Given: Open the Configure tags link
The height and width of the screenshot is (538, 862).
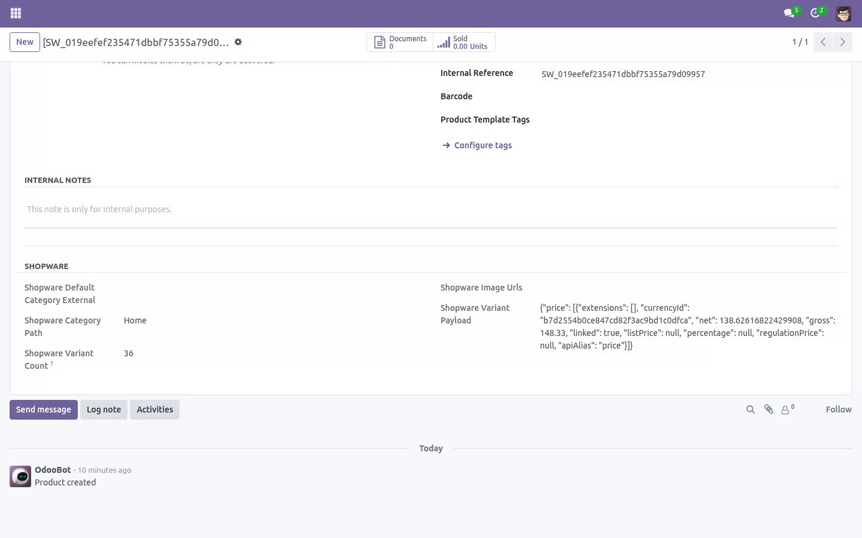Looking at the screenshot, I should click(477, 145).
